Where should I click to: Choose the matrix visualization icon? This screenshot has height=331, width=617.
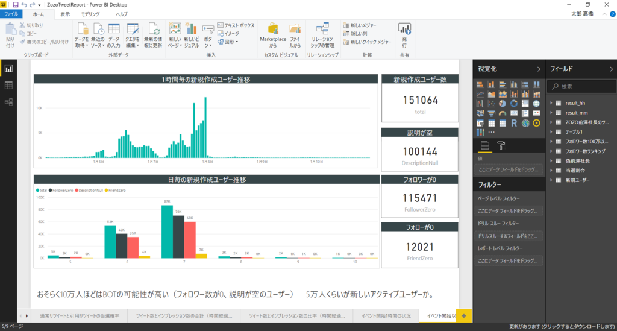503,123
